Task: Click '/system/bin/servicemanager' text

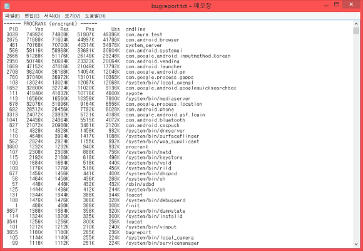Action: 162,243
